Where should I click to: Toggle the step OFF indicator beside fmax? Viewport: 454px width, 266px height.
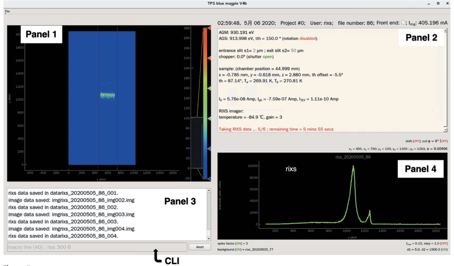coord(444,243)
